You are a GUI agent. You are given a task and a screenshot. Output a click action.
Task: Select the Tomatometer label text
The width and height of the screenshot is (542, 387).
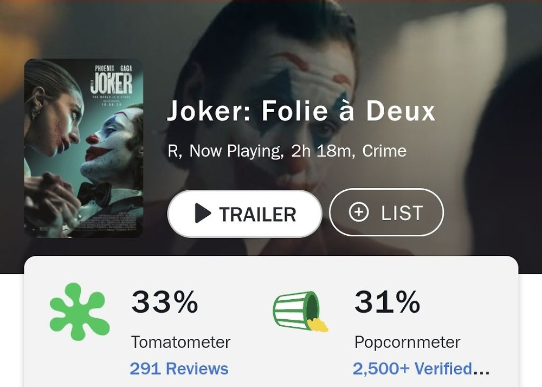coord(181,343)
